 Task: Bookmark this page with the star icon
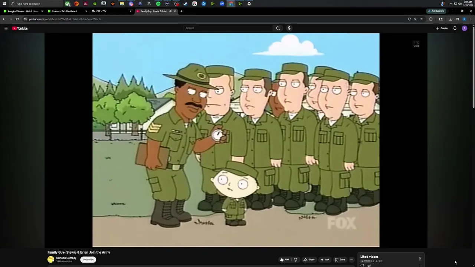coord(422,19)
